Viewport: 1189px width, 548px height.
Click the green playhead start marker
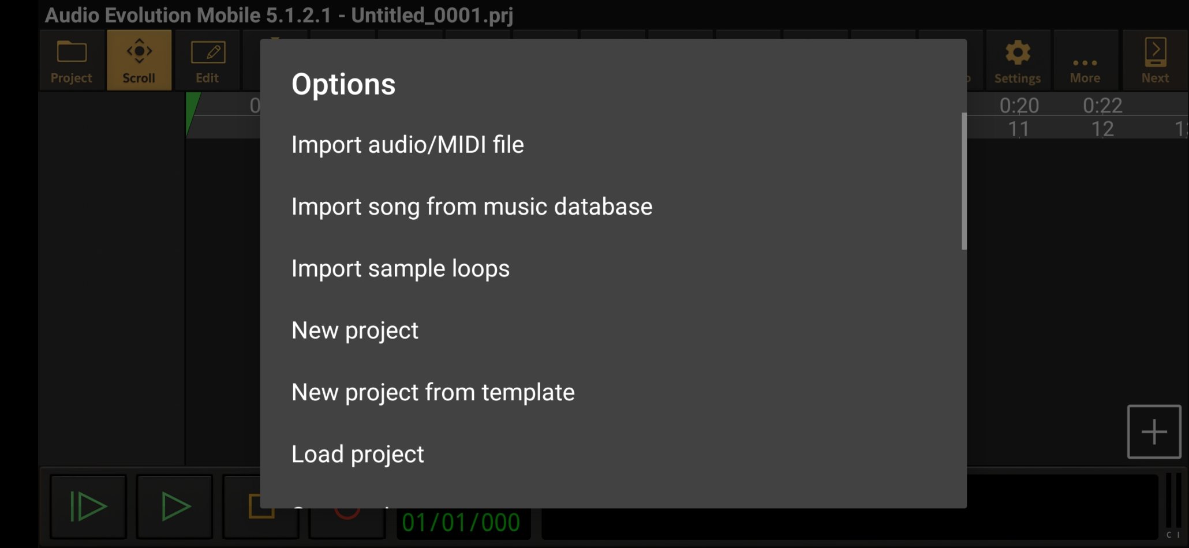point(192,114)
